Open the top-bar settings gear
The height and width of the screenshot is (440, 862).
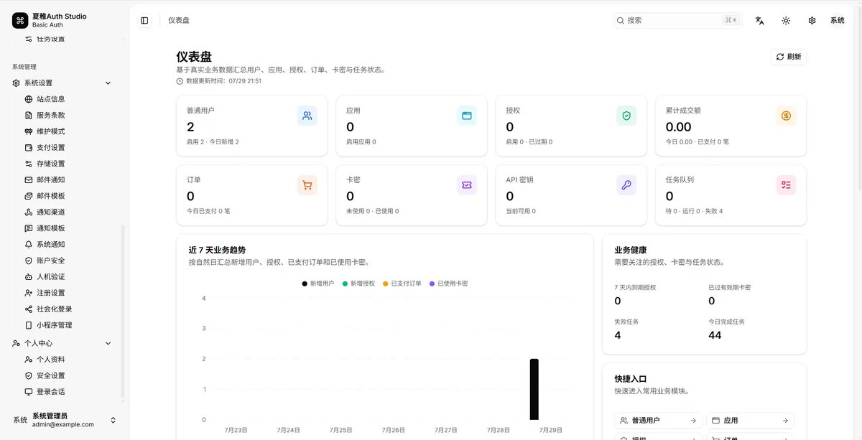pyautogui.click(x=812, y=21)
